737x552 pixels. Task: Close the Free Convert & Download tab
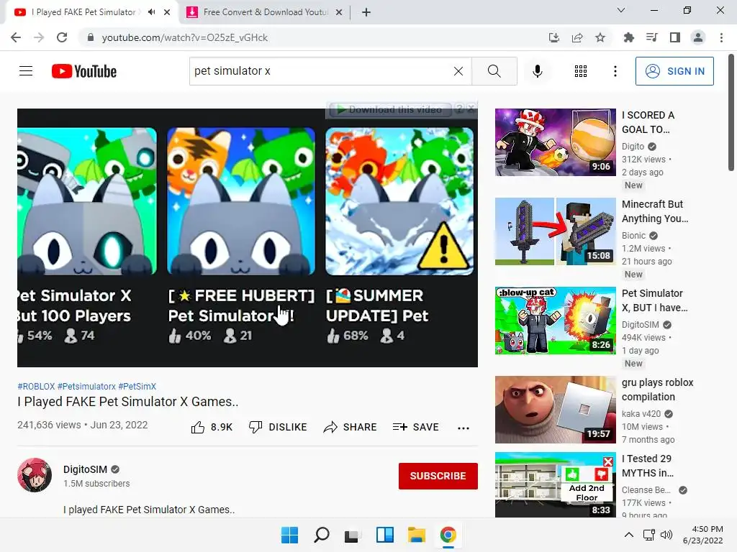(339, 12)
